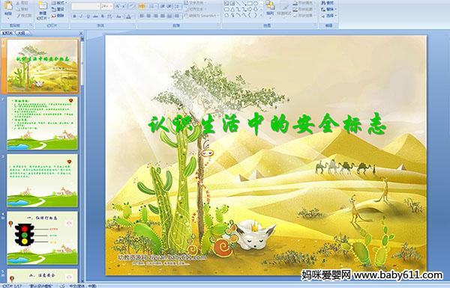Screen dimensions: 450x288
Task: Click the Find binoculars icon
Action: coord(324,3)
